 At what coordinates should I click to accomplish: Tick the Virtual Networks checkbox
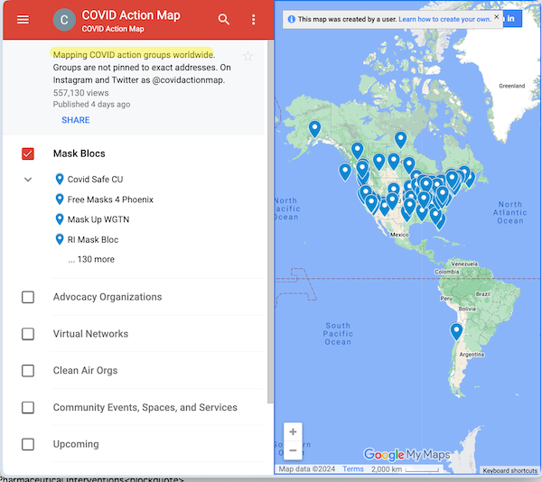[28, 334]
